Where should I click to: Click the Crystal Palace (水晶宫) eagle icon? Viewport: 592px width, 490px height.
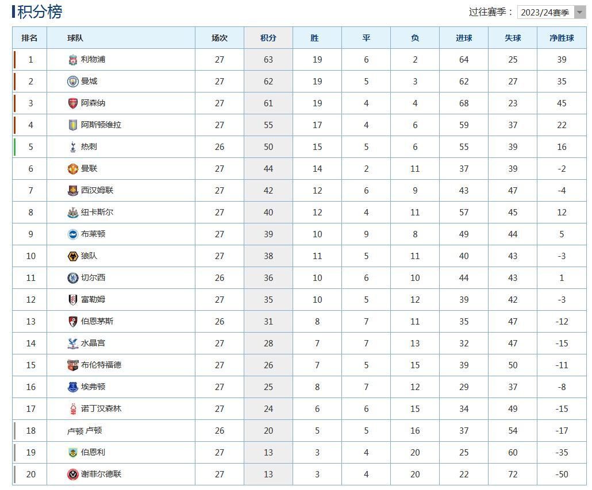coord(73,344)
